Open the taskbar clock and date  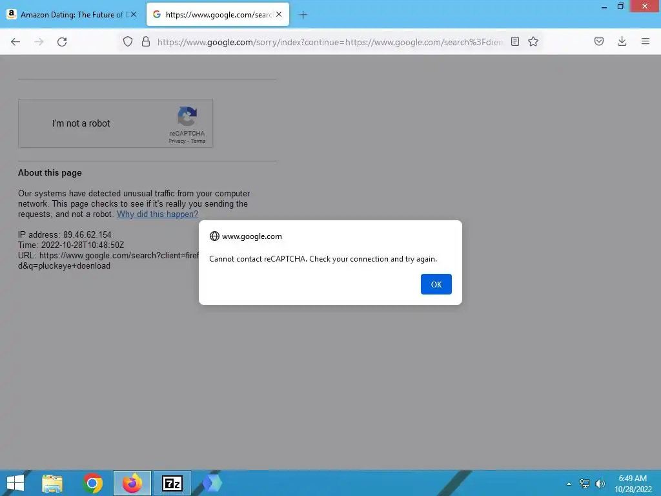(x=633, y=484)
